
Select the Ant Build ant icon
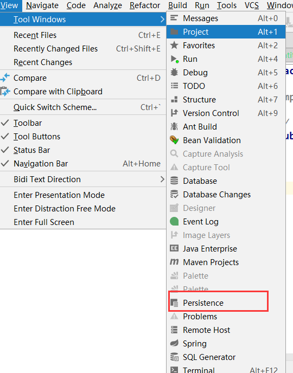click(x=174, y=126)
